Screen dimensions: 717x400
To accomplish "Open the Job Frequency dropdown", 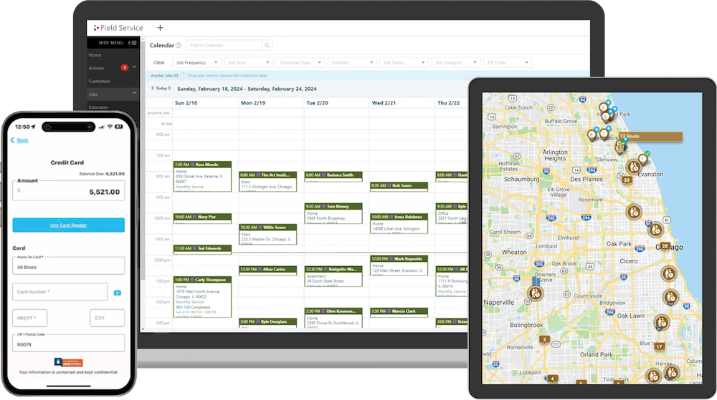I will [x=196, y=62].
